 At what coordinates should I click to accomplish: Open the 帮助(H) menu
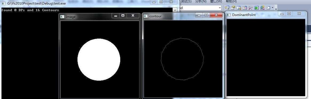coord(231,2)
